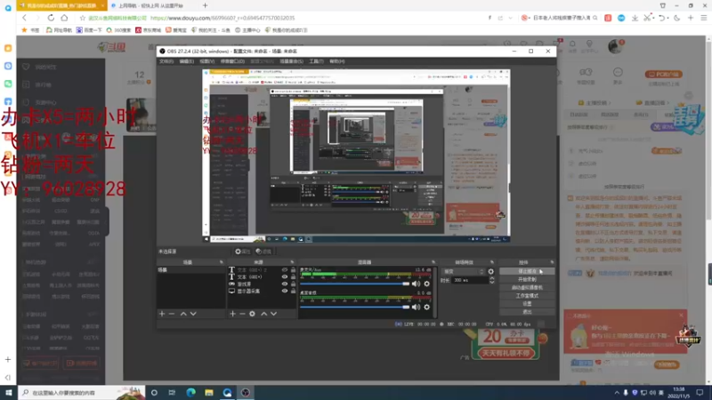Toggle lock on first text source
The width and height of the screenshot is (712, 400).
click(x=293, y=270)
